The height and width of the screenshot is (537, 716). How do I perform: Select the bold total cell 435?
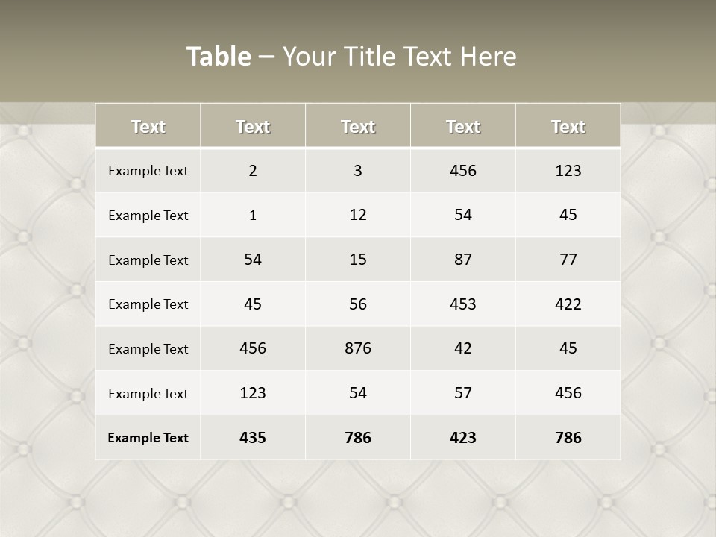(253, 438)
